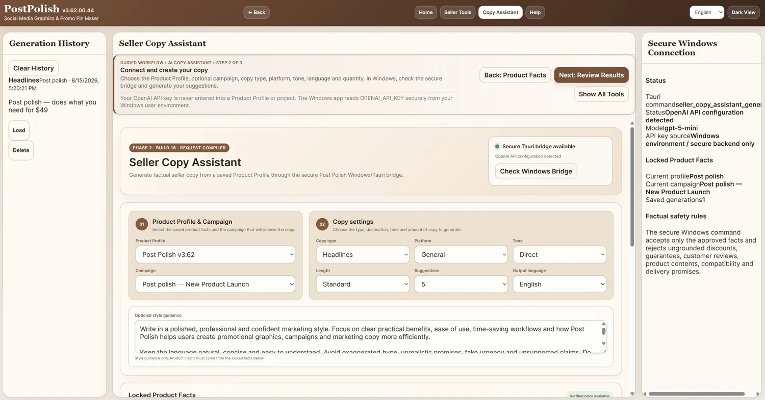The image size is (765, 400).
Task: Click the PostPolish app title logo
Action: point(31,9)
